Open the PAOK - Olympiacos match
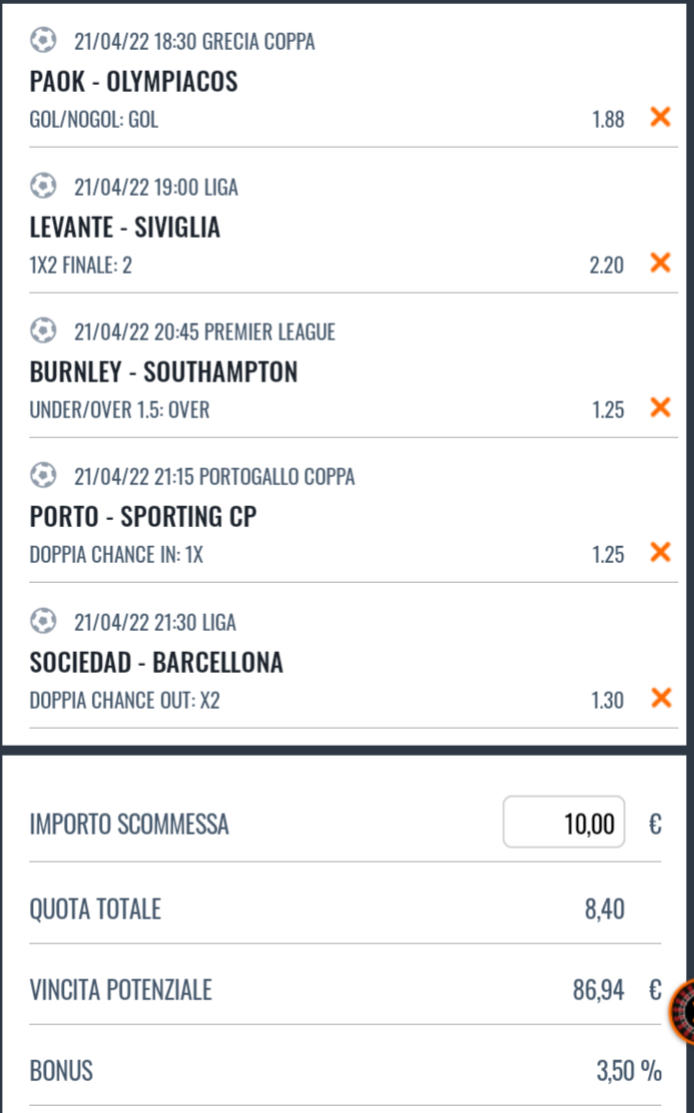This screenshot has width=694, height=1113. (x=134, y=81)
